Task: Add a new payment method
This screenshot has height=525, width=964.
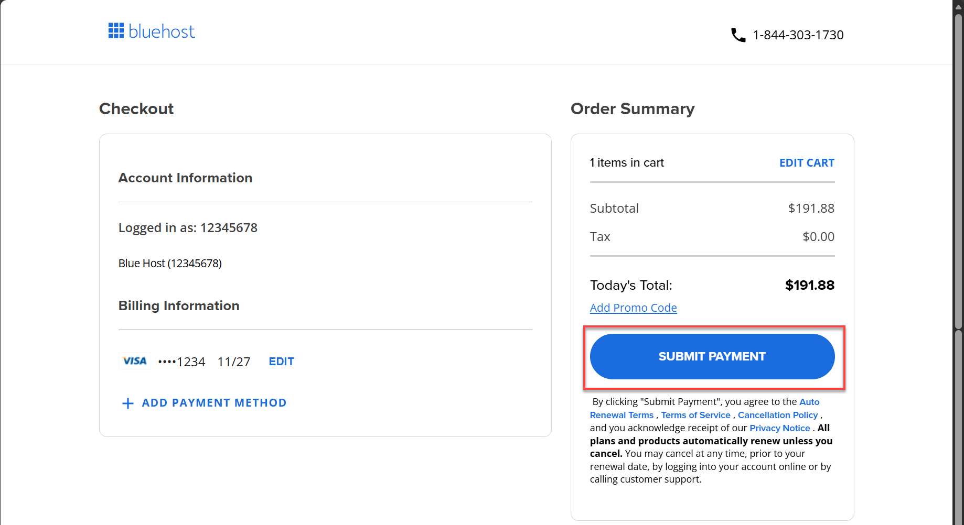Action: tap(213, 402)
